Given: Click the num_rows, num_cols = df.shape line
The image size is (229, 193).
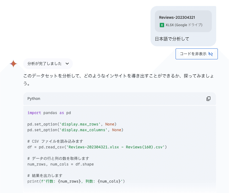Looking at the screenshot, I should [x=61, y=164].
